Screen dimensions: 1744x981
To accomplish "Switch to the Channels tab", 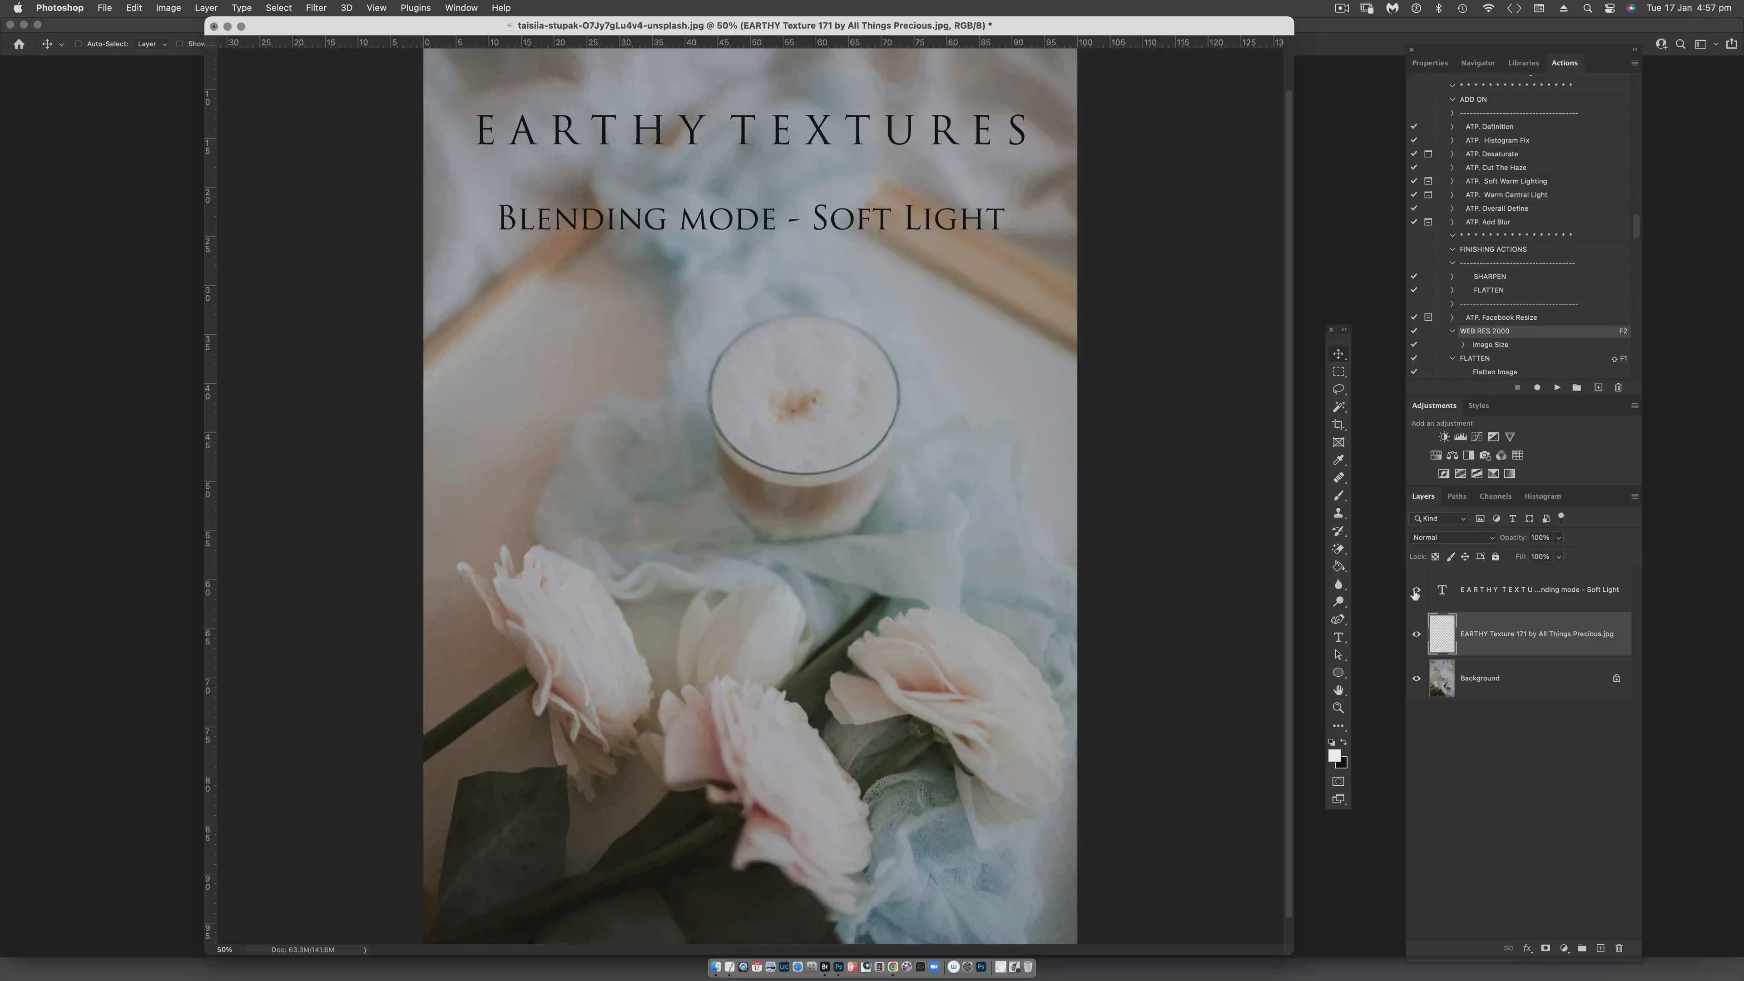I will click(1495, 496).
